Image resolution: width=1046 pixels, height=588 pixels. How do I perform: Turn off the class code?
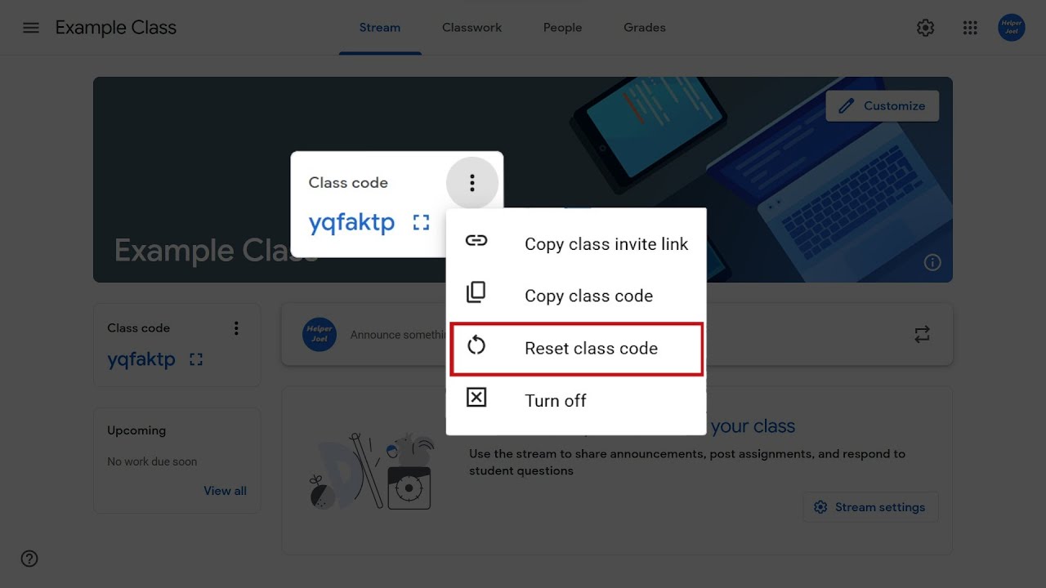pos(576,400)
